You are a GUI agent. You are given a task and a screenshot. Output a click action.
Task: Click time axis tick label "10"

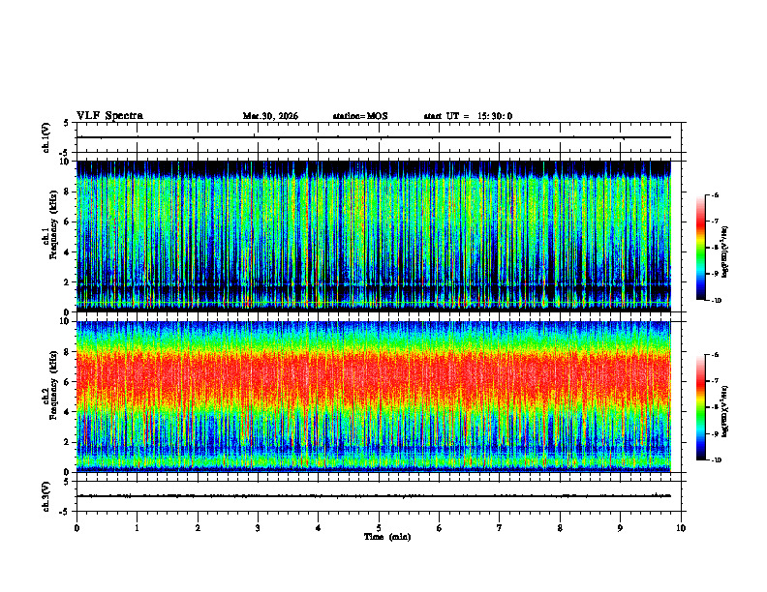pos(681,528)
